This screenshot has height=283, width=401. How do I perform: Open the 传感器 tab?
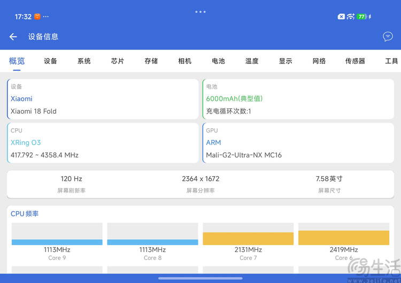[355, 61]
